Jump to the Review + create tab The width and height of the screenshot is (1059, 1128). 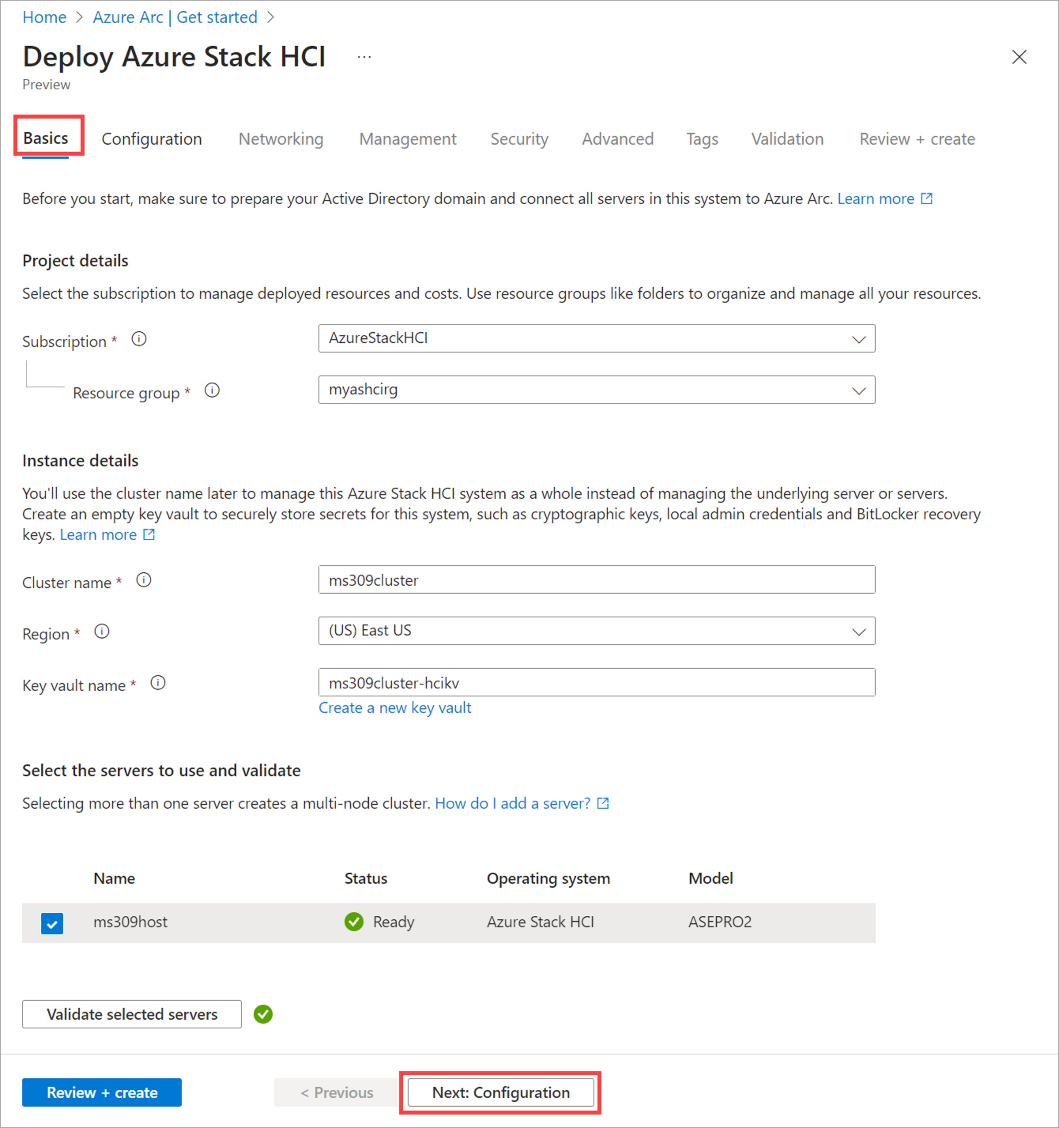(917, 139)
